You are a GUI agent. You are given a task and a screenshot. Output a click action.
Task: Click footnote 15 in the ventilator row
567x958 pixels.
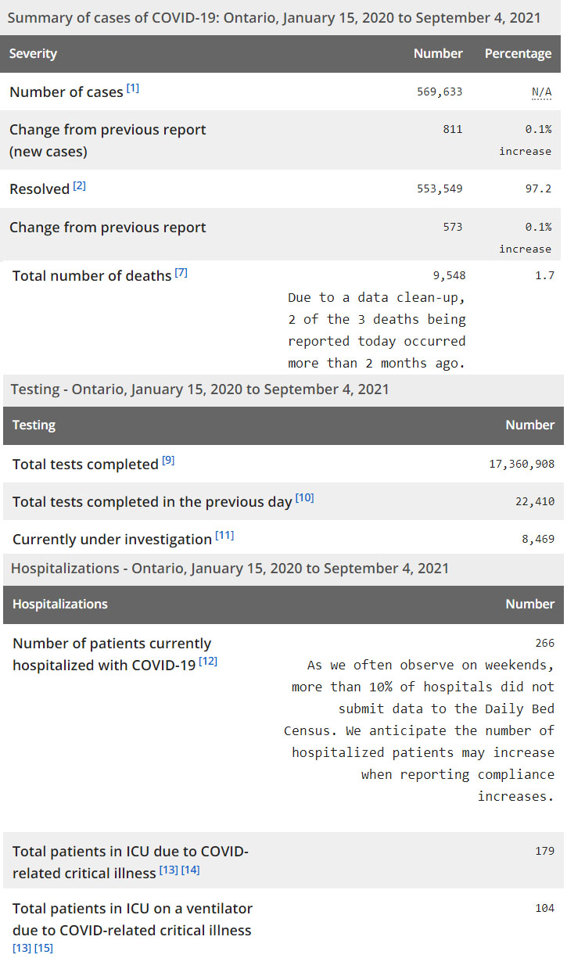pos(44,948)
